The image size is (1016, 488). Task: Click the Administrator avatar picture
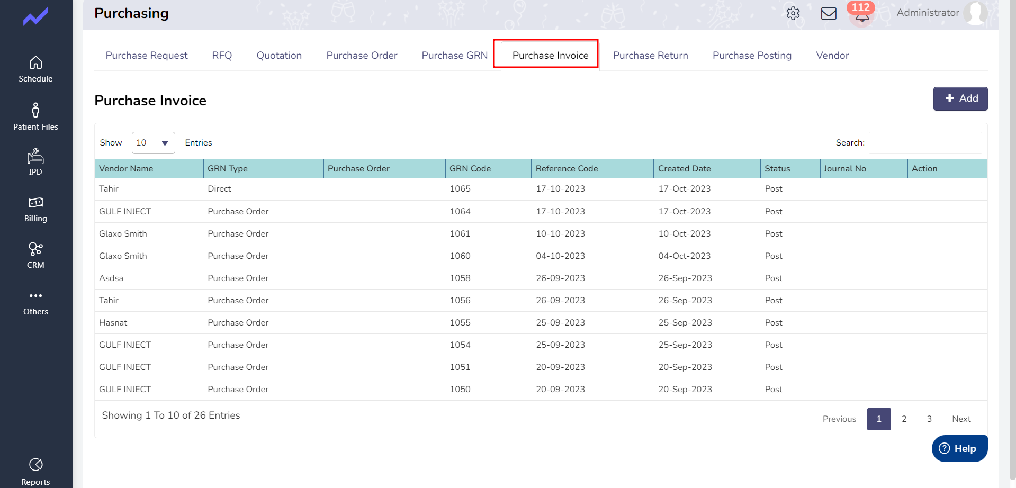click(975, 13)
